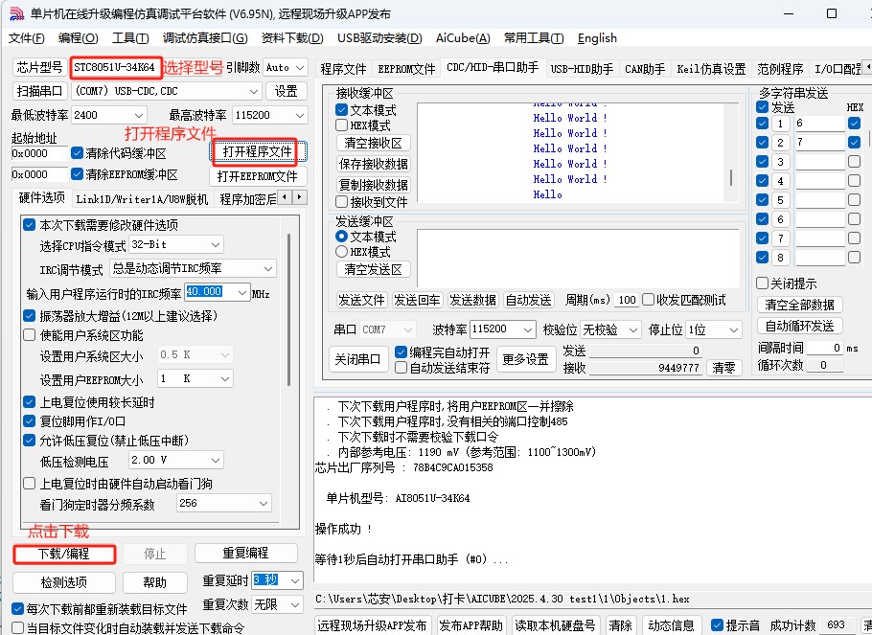Click the 扫描串口 button
The image size is (872, 635).
pyautogui.click(x=39, y=91)
